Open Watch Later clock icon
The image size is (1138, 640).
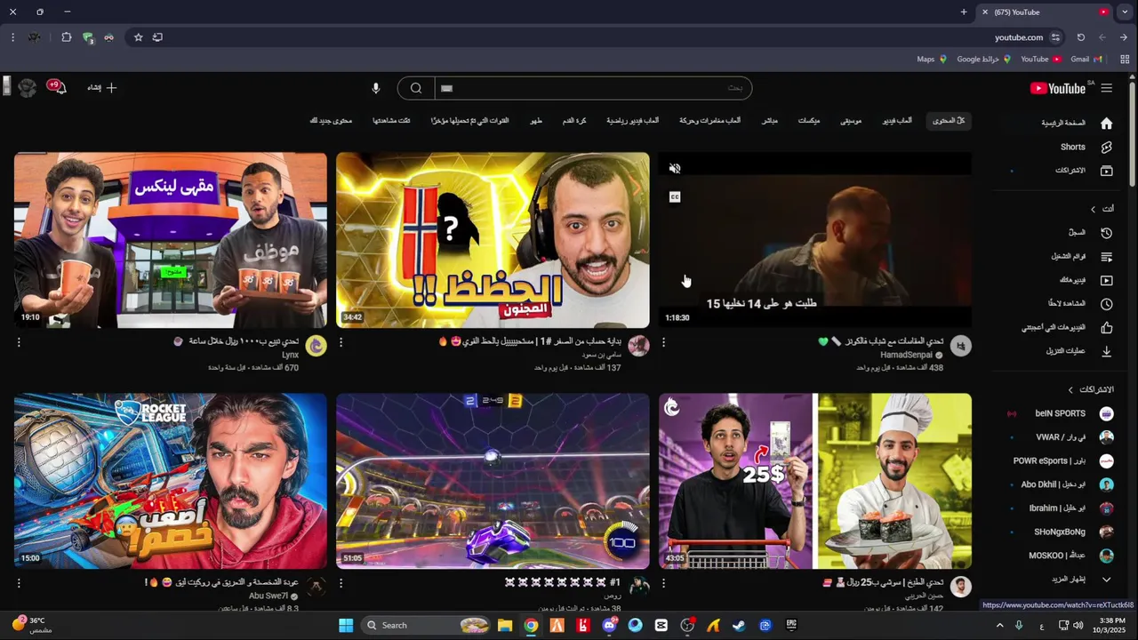pyautogui.click(x=1106, y=304)
